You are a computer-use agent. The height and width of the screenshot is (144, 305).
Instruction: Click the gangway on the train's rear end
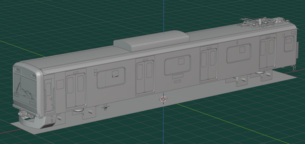tap(297, 50)
